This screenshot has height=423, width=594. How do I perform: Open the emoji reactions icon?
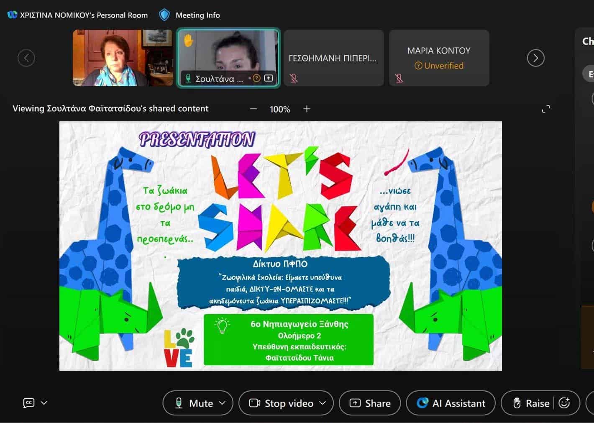[564, 403]
